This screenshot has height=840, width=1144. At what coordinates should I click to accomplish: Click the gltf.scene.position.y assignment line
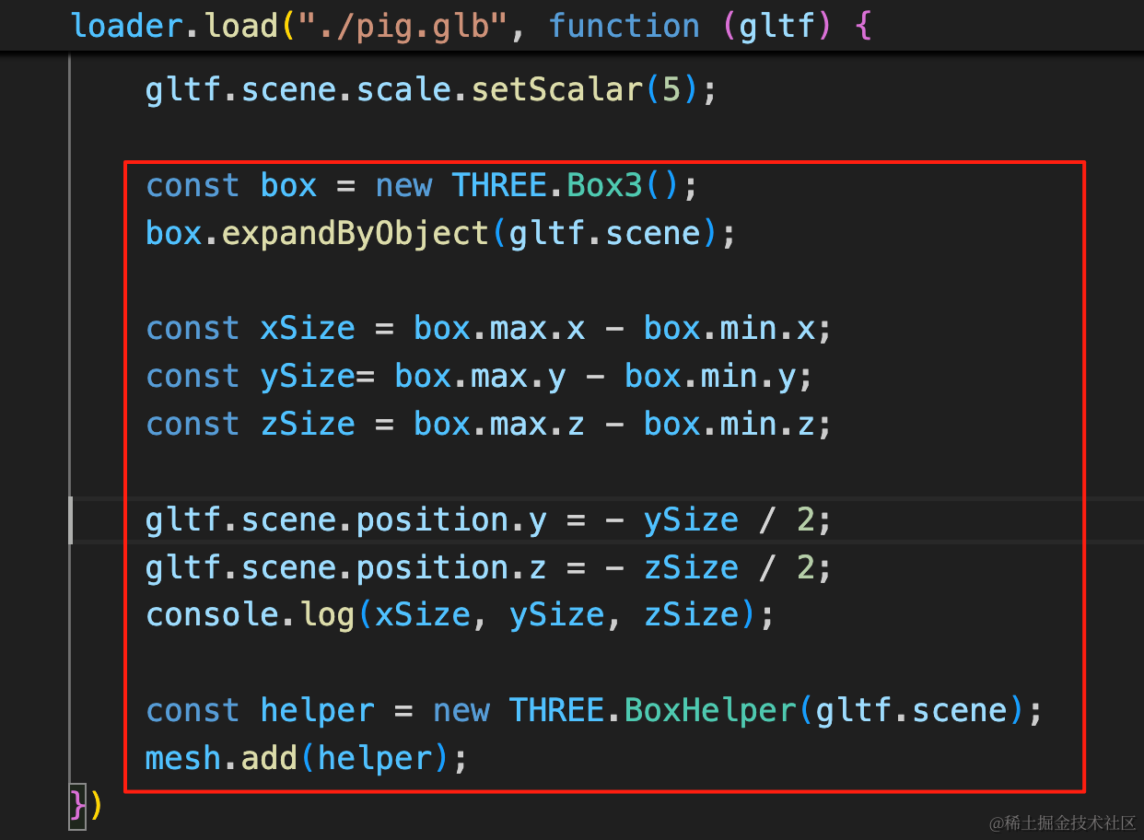click(x=488, y=521)
